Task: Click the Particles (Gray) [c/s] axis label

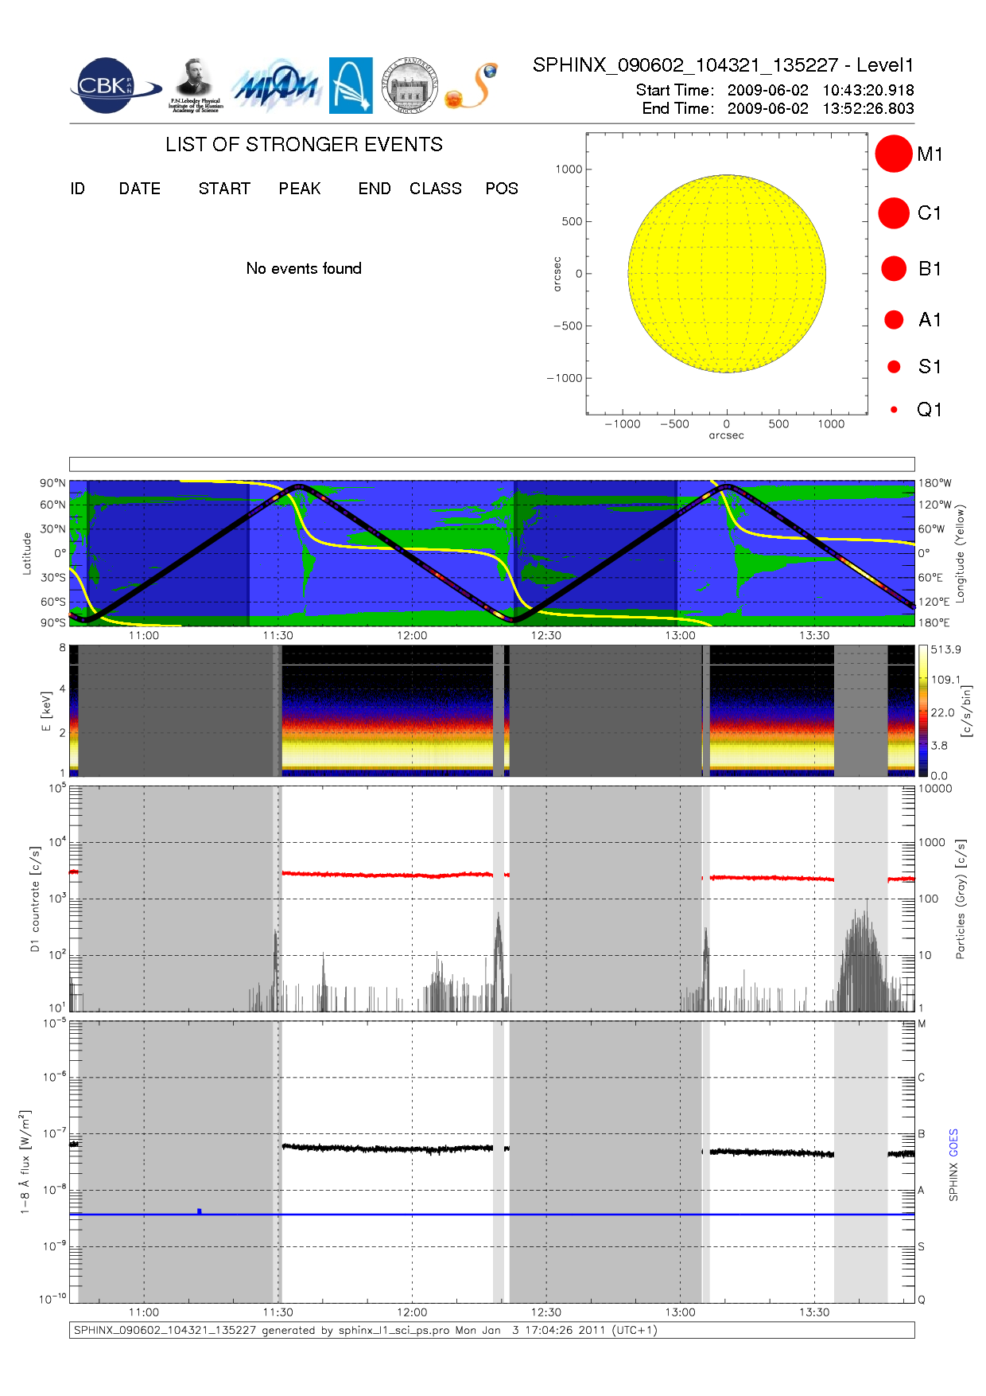Action: coord(960,899)
